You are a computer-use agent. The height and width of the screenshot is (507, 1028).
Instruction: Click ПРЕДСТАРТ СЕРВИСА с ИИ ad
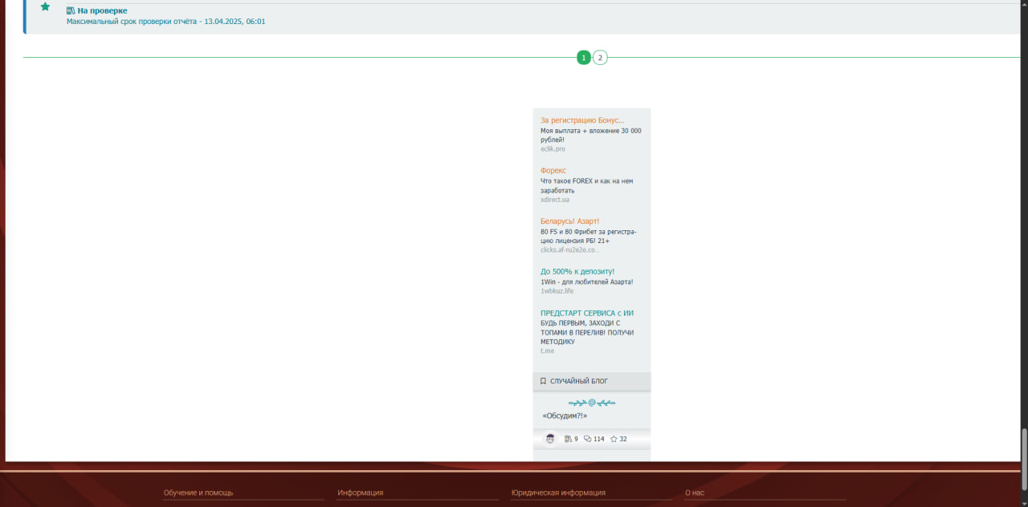point(593,313)
